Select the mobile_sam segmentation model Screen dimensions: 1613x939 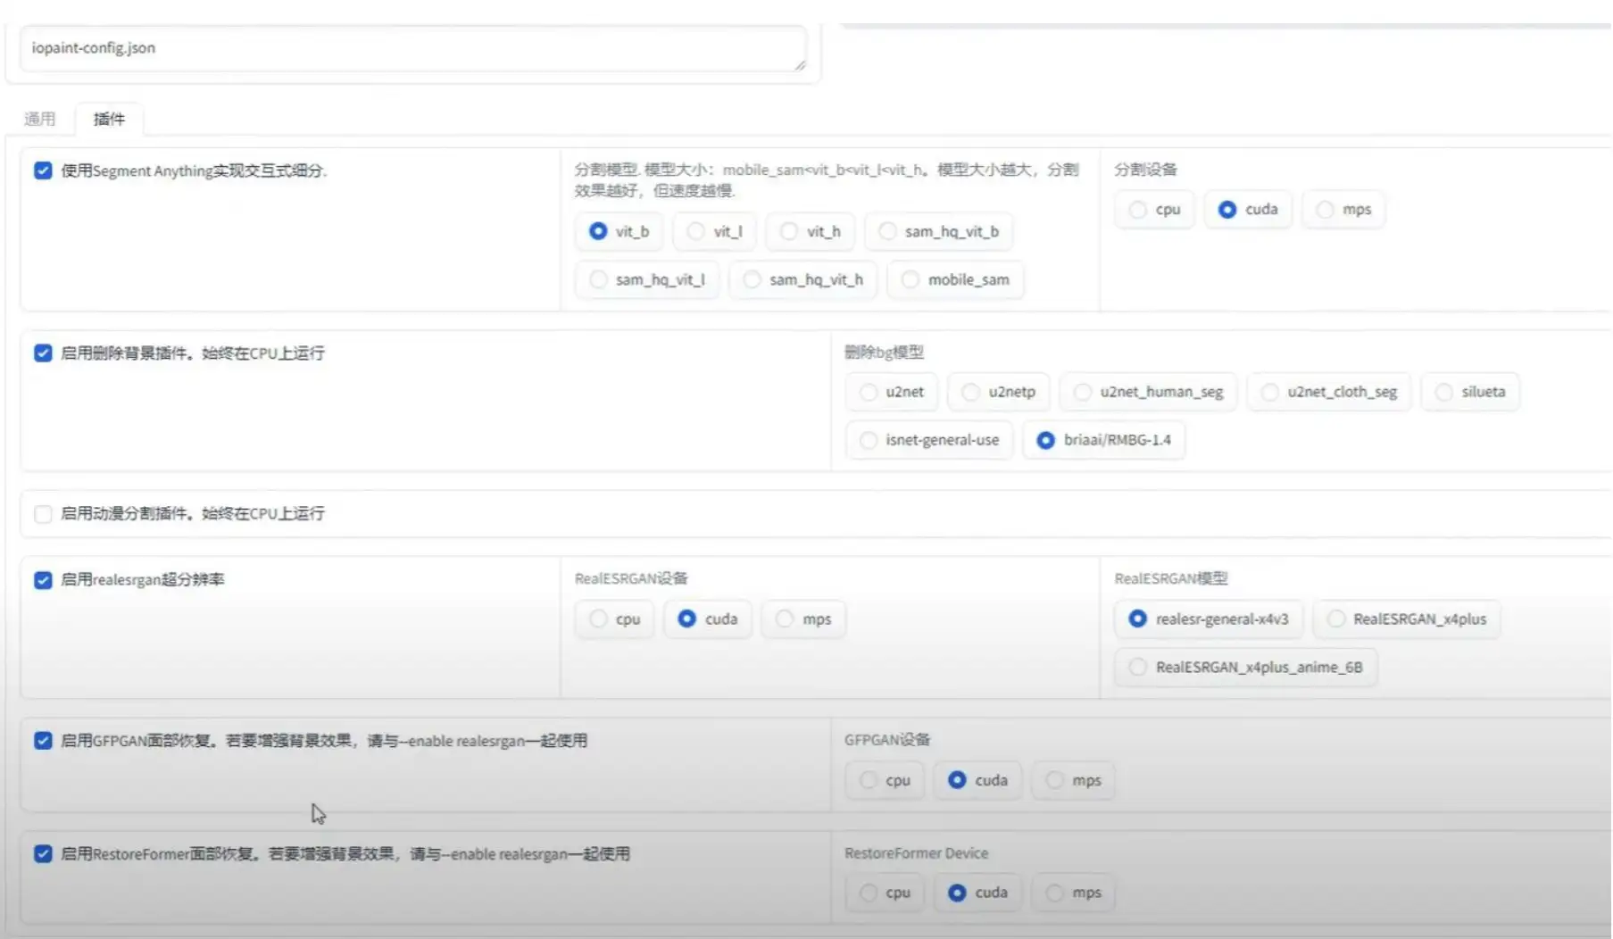(x=955, y=279)
